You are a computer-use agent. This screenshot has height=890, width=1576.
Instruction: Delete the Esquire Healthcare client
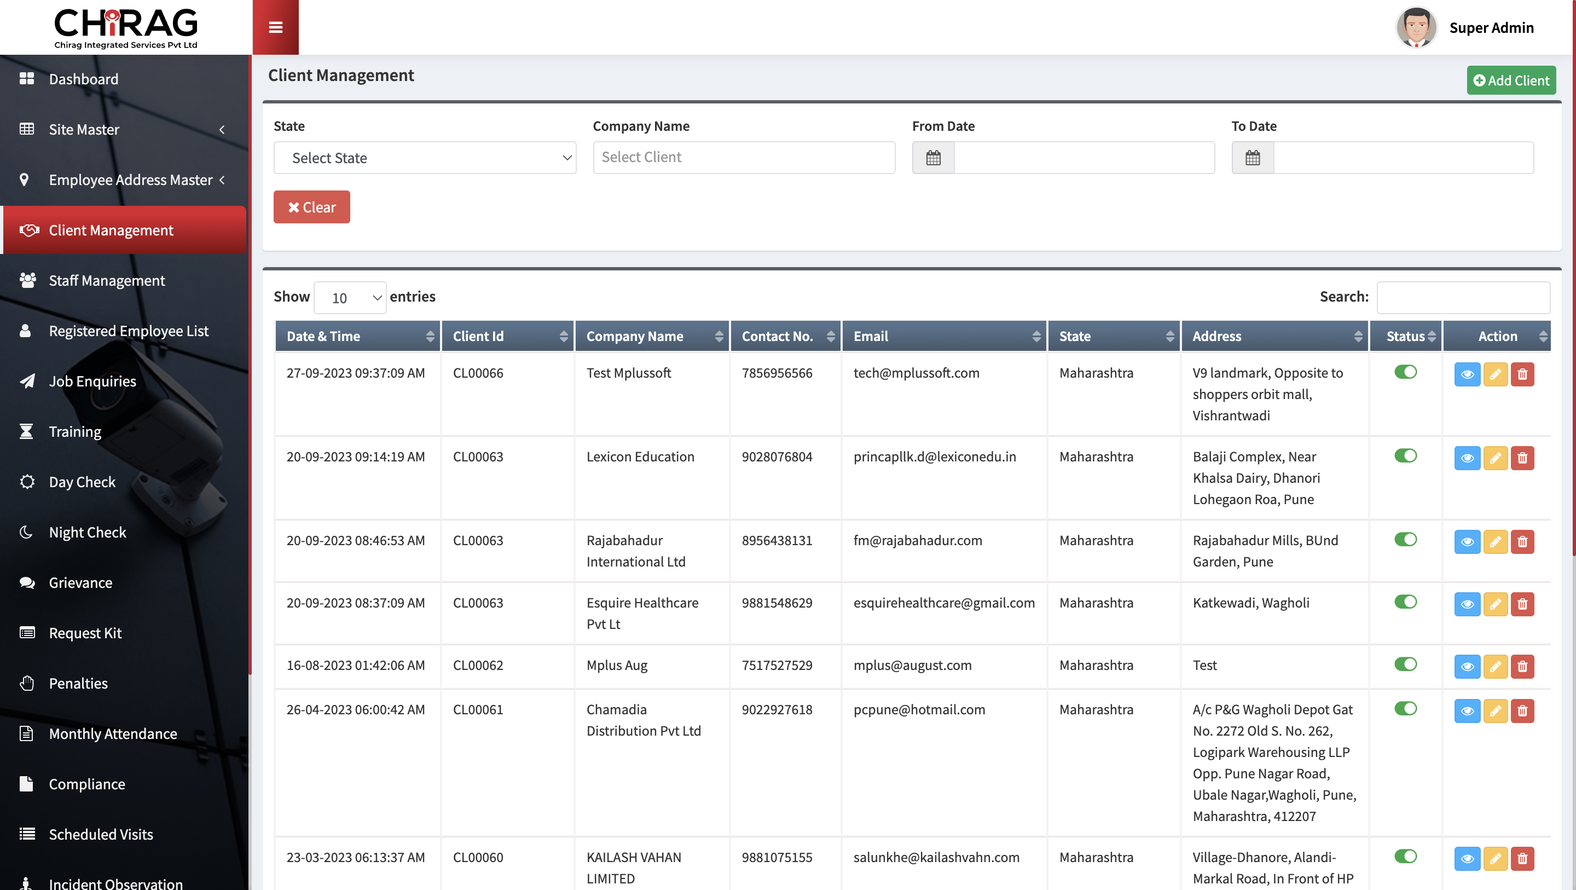[x=1523, y=604]
